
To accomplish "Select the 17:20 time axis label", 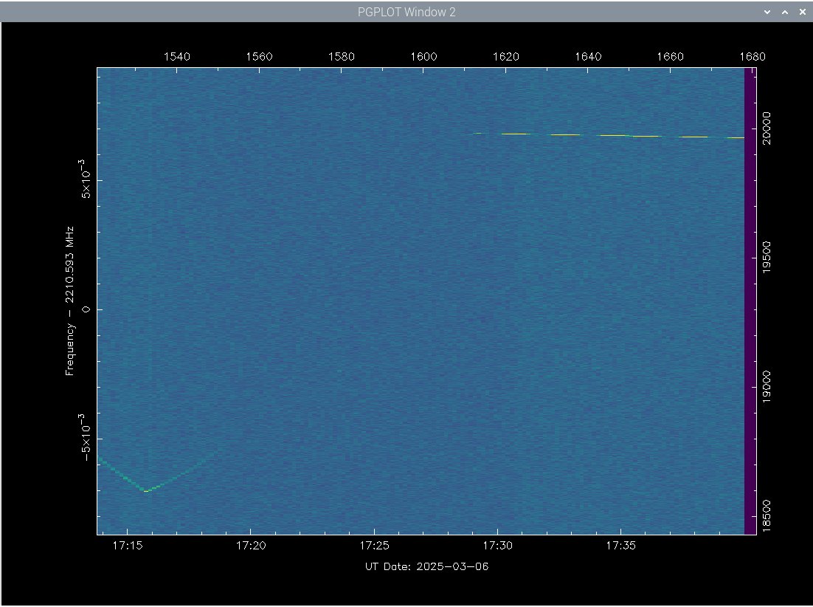I will pyautogui.click(x=251, y=546).
